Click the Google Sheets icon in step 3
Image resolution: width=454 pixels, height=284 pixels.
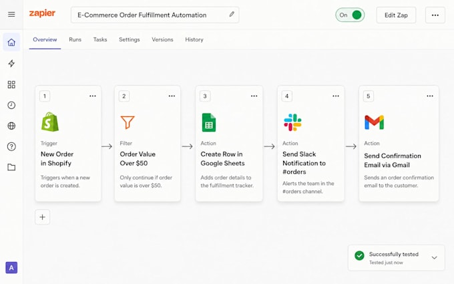click(x=209, y=122)
